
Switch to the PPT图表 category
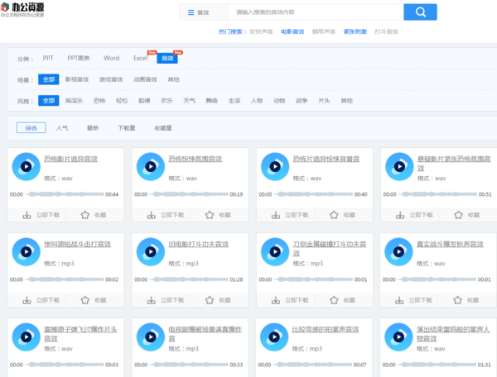click(x=79, y=58)
